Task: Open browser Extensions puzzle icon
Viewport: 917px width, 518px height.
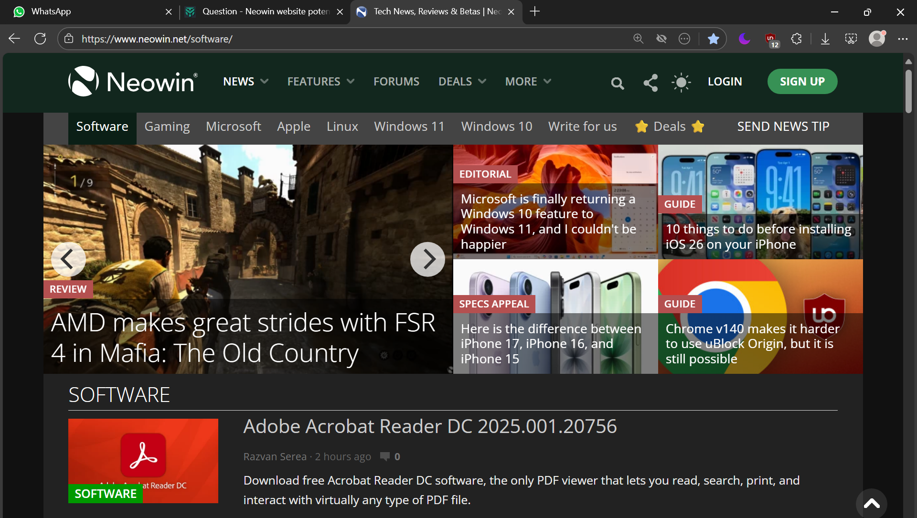Action: point(796,39)
